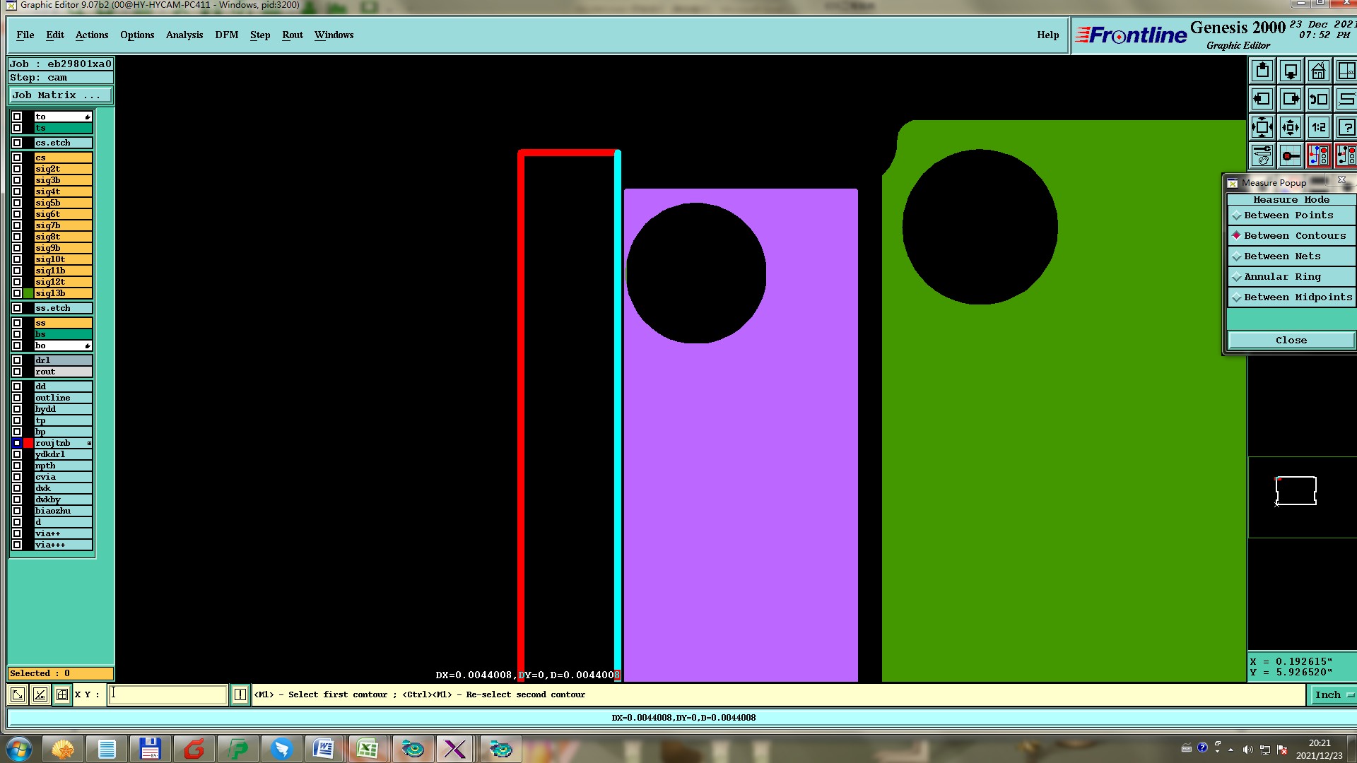The image size is (1357, 763).
Task: Expand the roujtnb layer options marker
Action: point(89,444)
